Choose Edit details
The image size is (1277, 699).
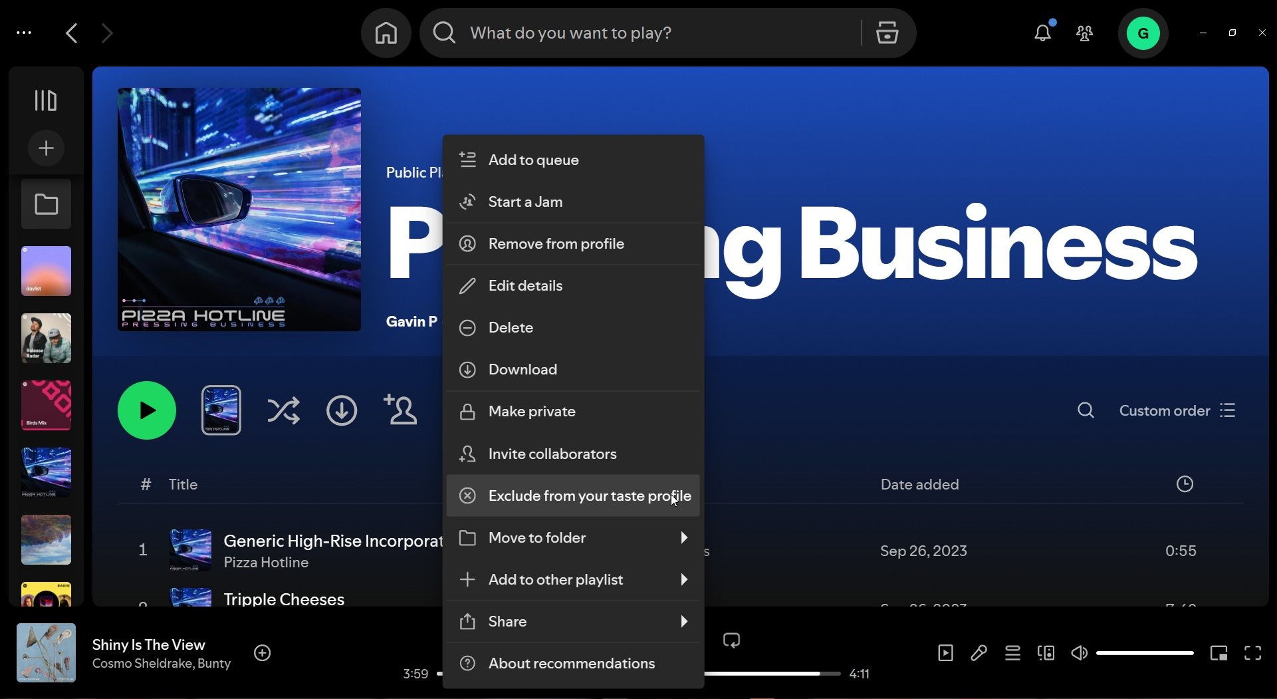click(x=573, y=285)
